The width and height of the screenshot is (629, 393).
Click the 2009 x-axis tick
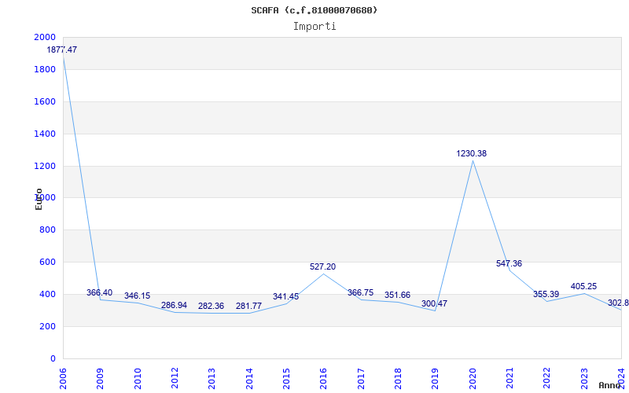click(100, 378)
